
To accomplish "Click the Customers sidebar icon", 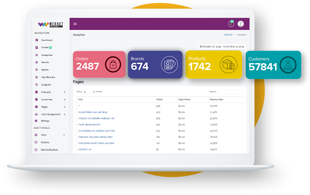I will pos(36,100).
